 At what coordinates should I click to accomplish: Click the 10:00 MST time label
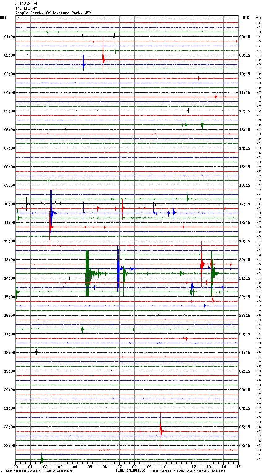coord(10,204)
